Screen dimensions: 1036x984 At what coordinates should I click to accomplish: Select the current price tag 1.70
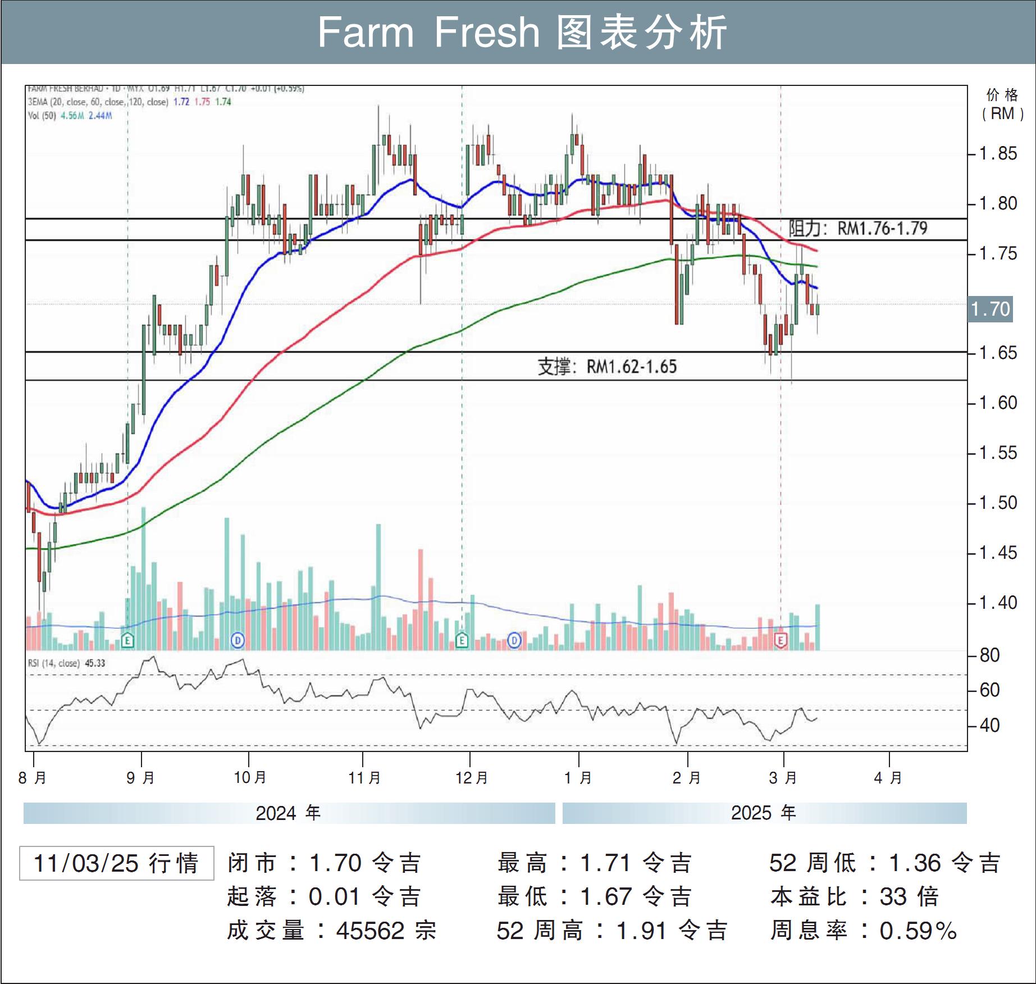(x=991, y=309)
